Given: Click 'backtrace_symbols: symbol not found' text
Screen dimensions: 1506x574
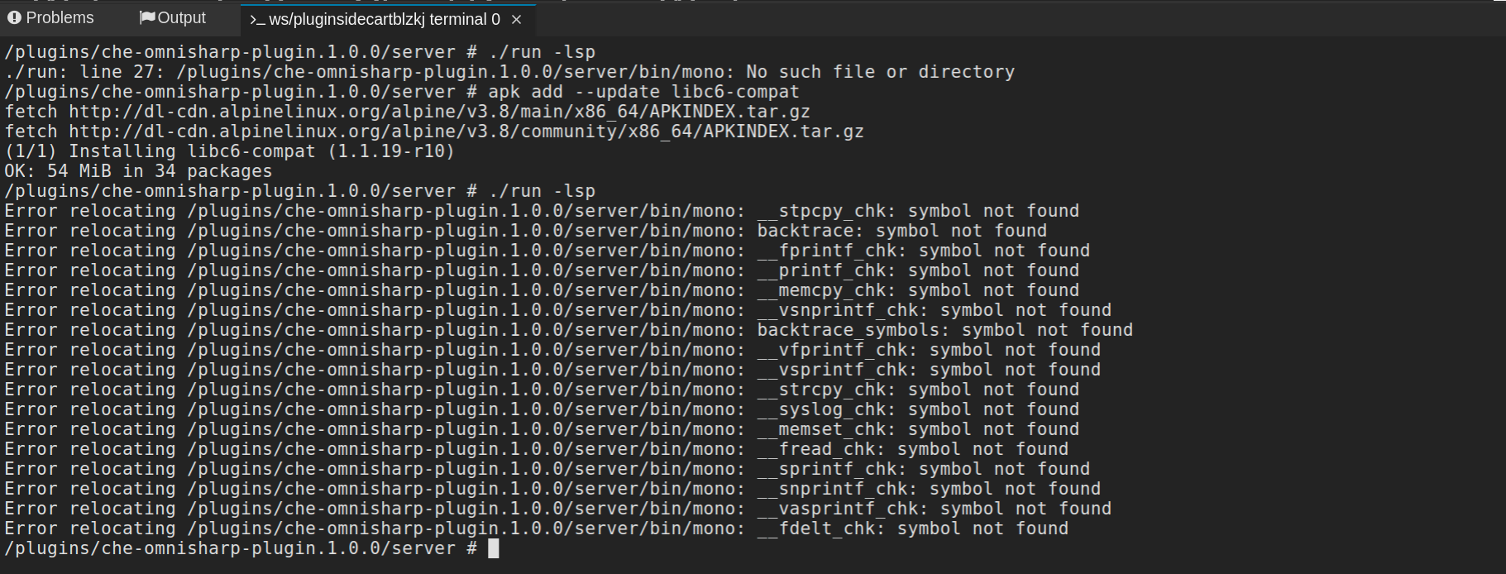Looking at the screenshot, I should pos(943,329).
